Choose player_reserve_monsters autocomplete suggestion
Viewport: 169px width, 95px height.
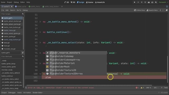tap(76, 53)
